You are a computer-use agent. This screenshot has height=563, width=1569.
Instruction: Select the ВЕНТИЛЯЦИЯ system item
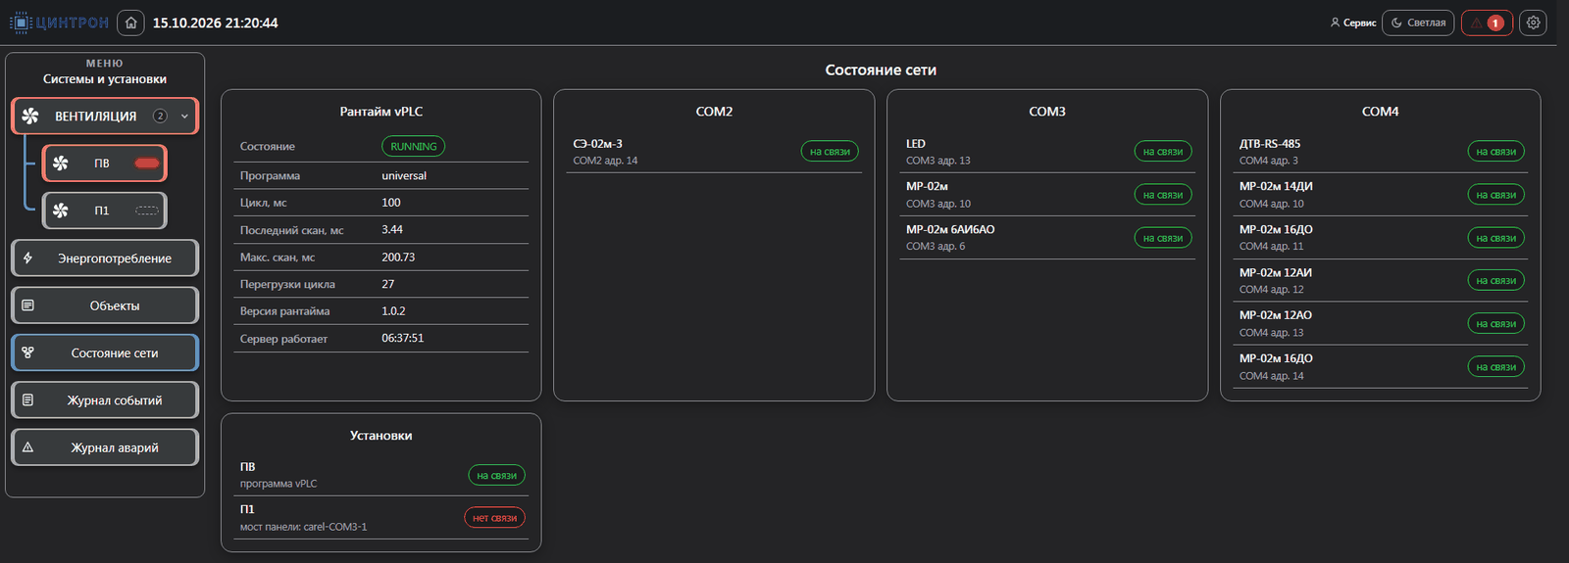pyautogui.click(x=105, y=116)
